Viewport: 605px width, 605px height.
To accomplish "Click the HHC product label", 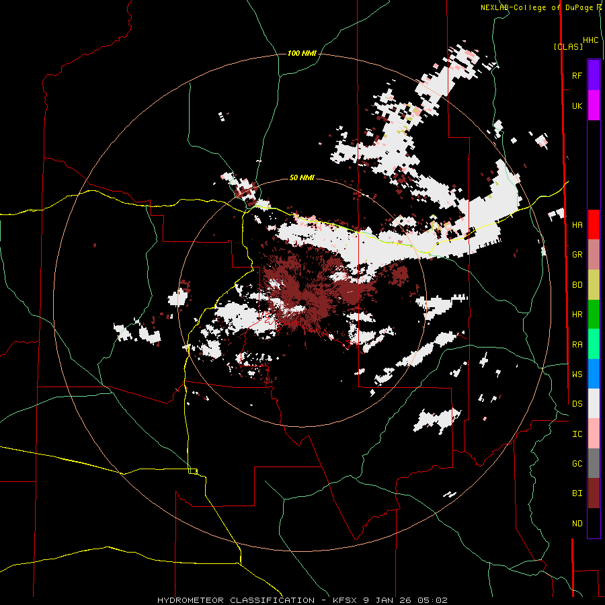I will click(x=590, y=40).
